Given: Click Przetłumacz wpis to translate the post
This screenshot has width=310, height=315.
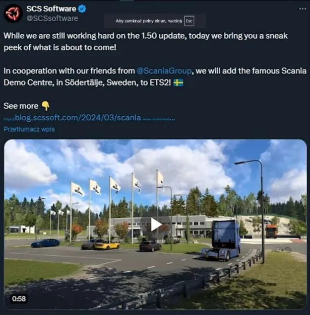Looking at the screenshot, I should pos(29,129).
